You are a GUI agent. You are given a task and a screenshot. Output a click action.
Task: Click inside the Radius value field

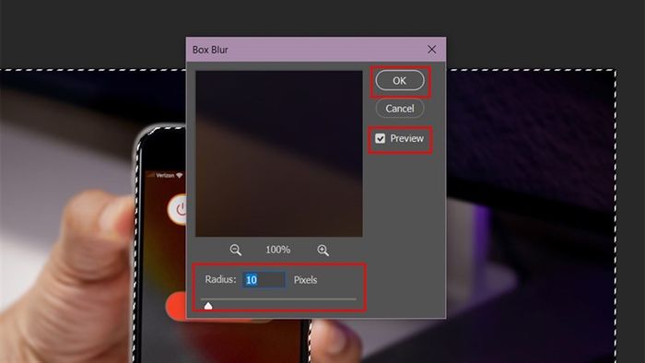(x=264, y=280)
